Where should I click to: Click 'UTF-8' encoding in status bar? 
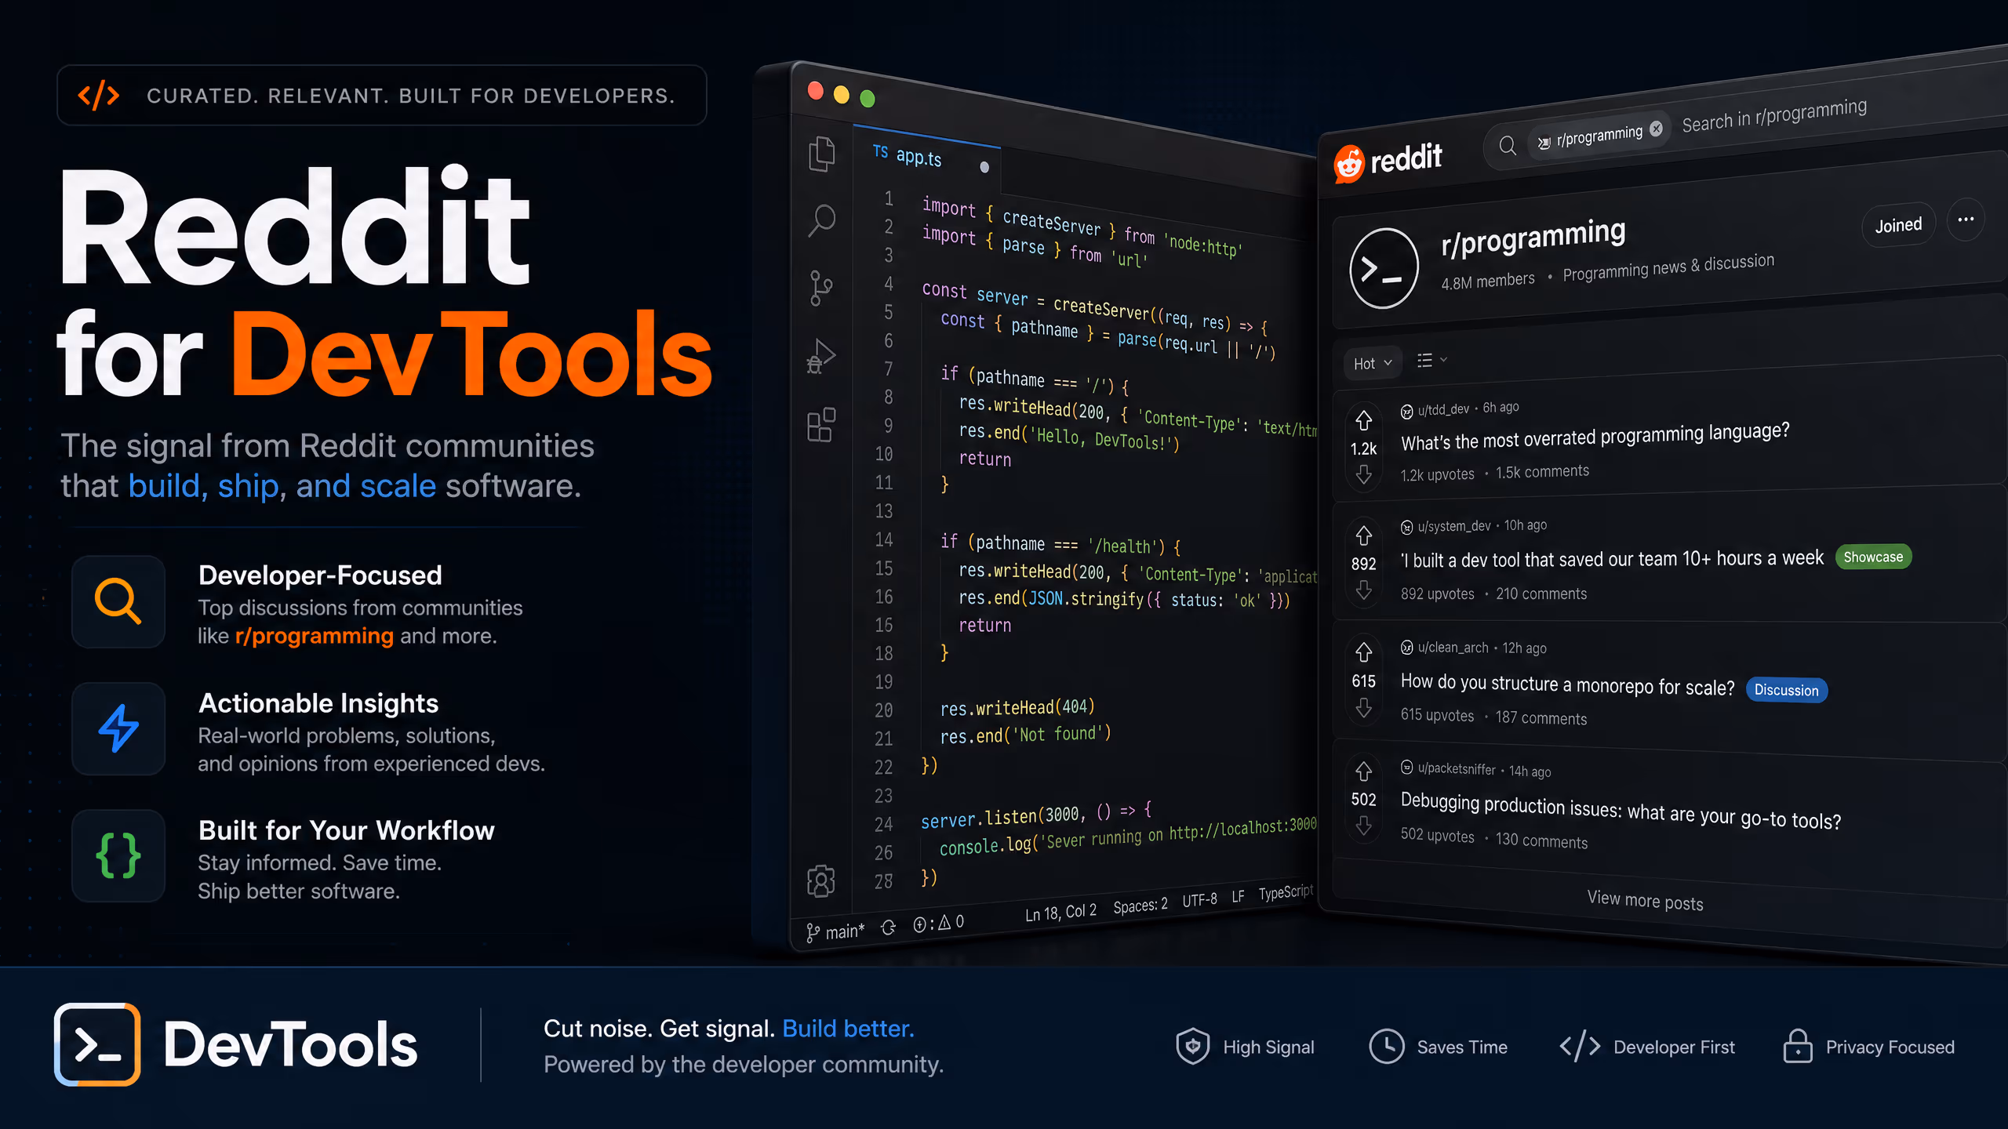(1199, 900)
